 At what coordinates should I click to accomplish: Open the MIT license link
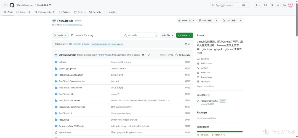coord(204,63)
